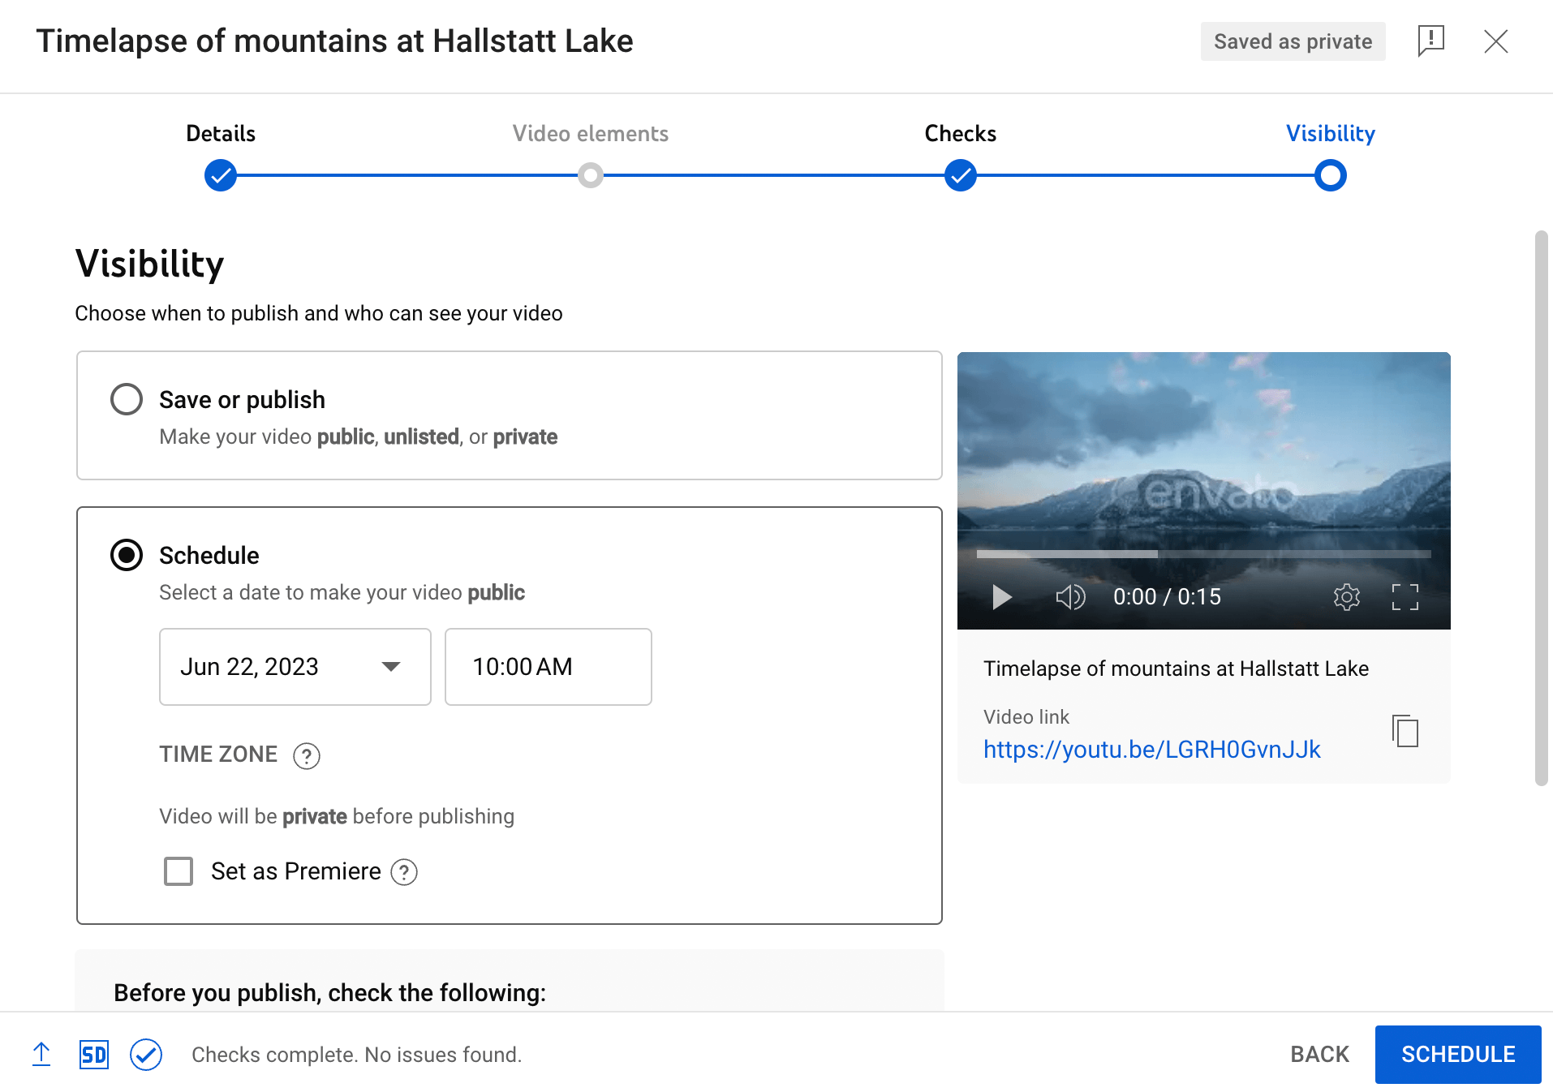The width and height of the screenshot is (1553, 1092).
Task: Open the Time Zone help icon
Action: click(x=307, y=755)
